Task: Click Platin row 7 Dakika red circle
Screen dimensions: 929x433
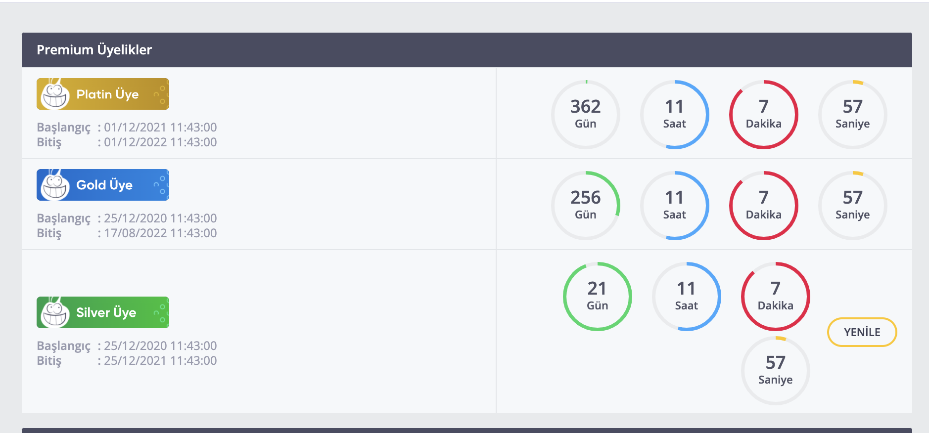Action: (x=764, y=115)
